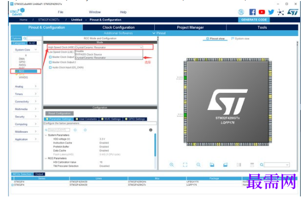
Task: Click the Options button
Action: point(16,38)
